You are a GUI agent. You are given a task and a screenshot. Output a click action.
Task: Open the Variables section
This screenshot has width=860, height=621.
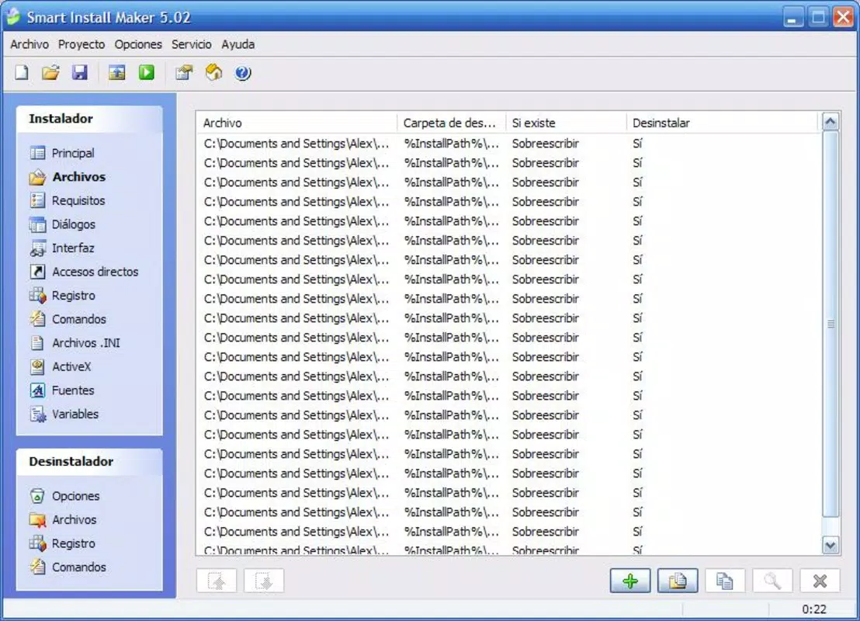(x=64, y=415)
